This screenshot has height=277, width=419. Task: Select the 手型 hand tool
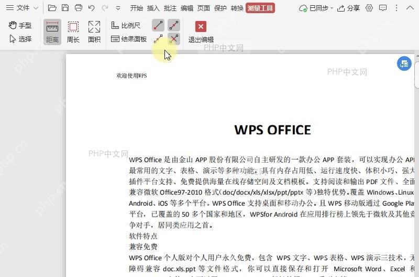click(x=20, y=25)
